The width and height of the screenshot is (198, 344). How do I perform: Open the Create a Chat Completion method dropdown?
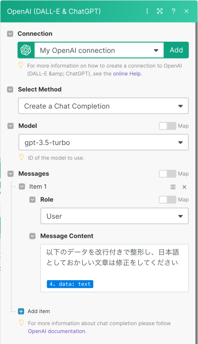tap(103, 106)
